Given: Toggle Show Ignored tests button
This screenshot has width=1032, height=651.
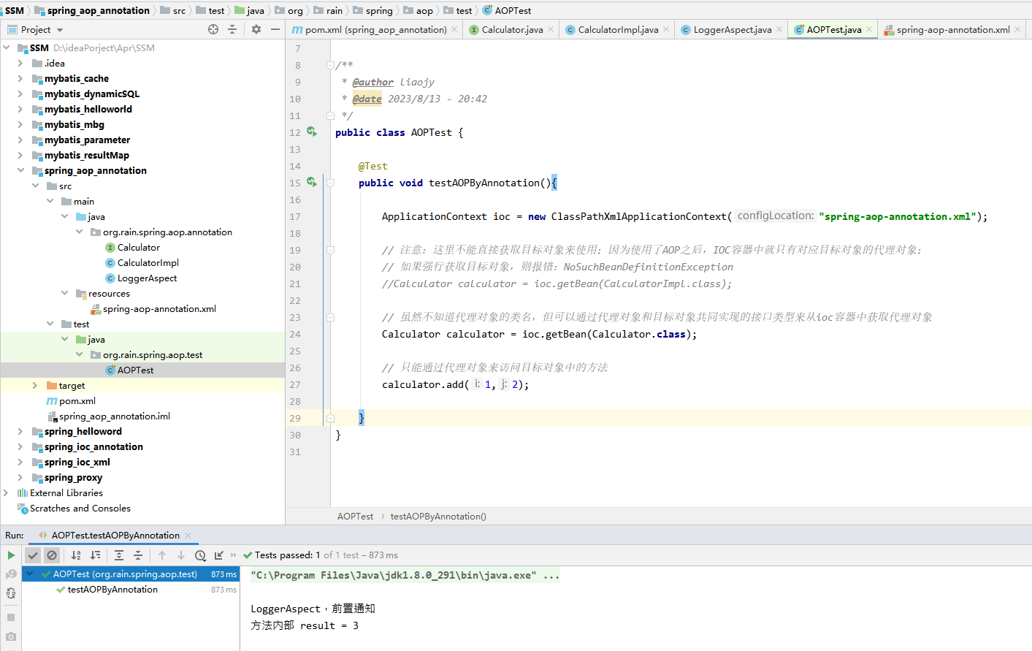Looking at the screenshot, I should (x=52, y=555).
